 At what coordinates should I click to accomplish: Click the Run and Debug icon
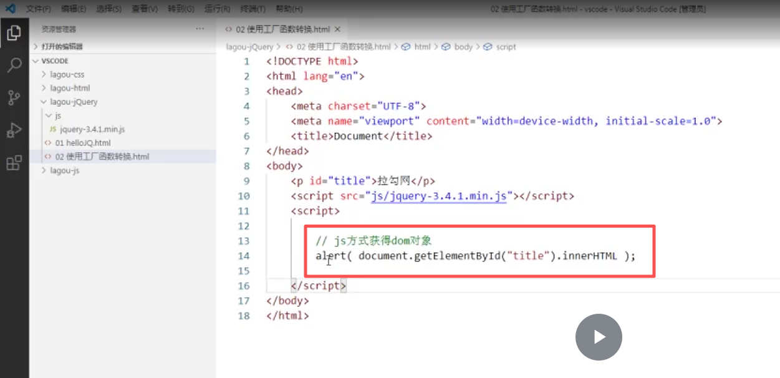(14, 130)
